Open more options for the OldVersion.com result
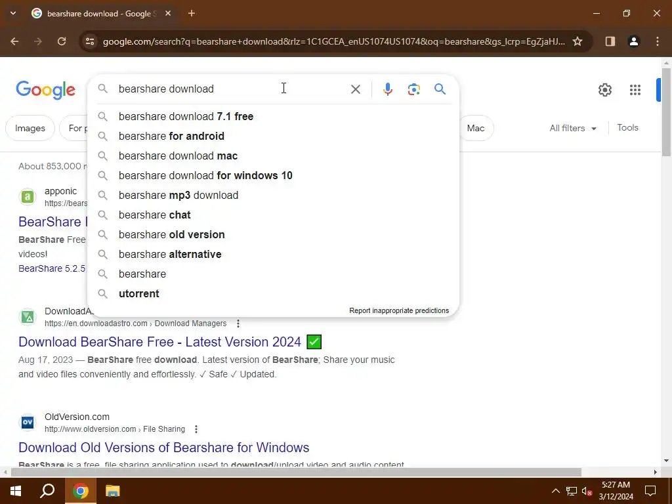 tap(196, 429)
